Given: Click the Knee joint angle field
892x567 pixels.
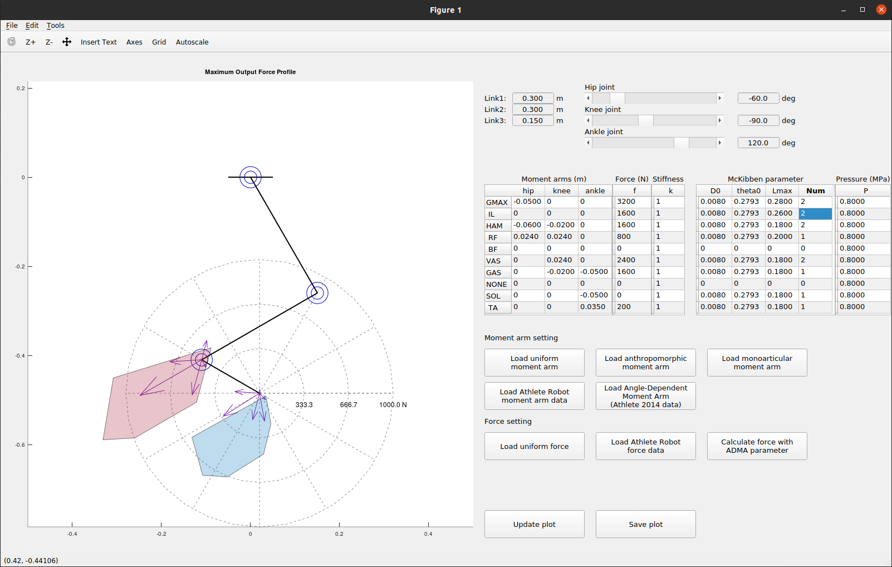Looking at the screenshot, I should click(x=758, y=121).
